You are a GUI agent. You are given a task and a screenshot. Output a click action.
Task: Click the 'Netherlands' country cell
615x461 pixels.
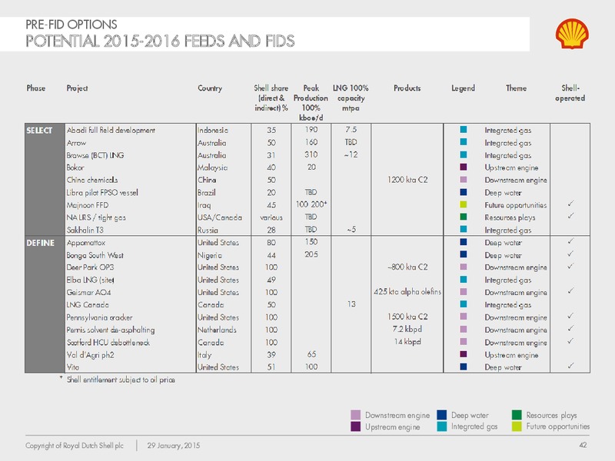tap(217, 330)
